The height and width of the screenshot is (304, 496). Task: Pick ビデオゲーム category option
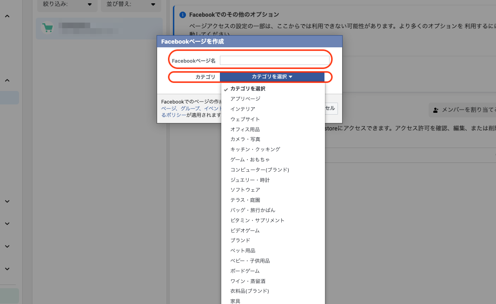click(x=273, y=231)
